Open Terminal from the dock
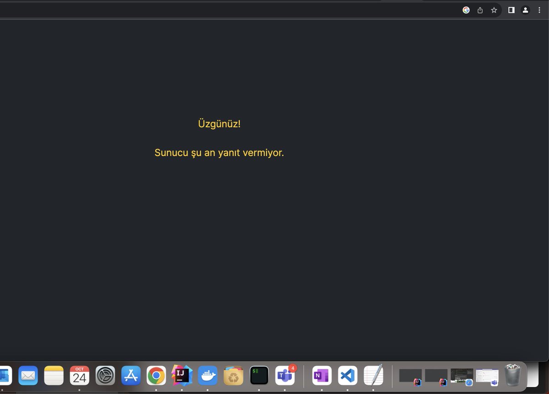Viewport: 549px width, 394px height. point(259,376)
